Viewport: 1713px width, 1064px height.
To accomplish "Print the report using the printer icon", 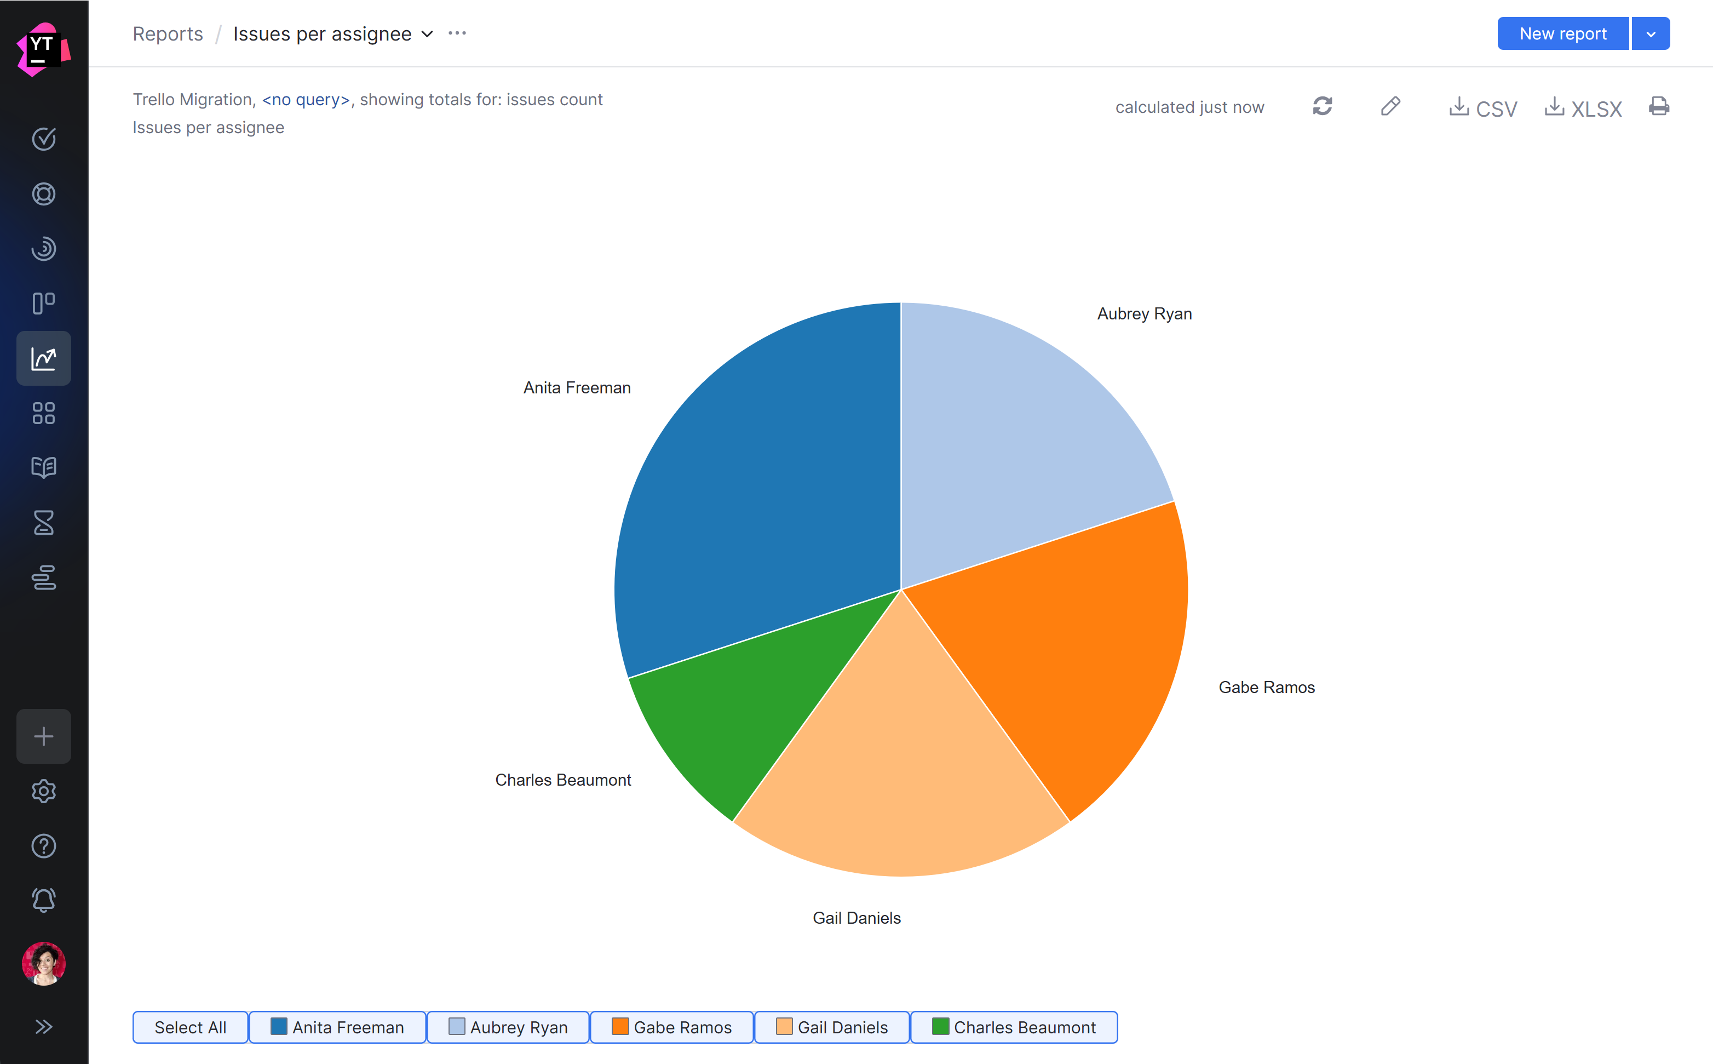I will [1659, 106].
